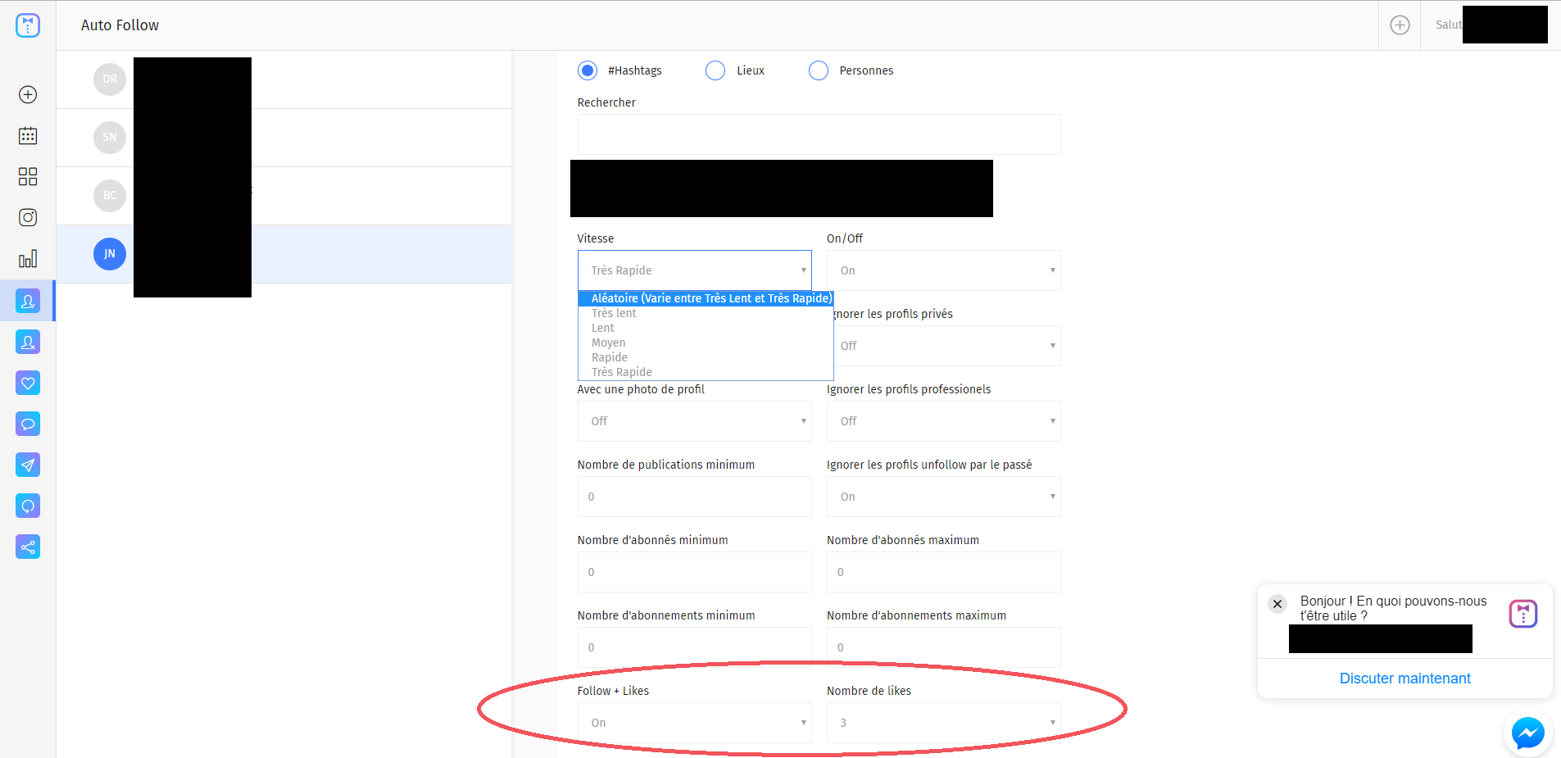This screenshot has height=758, width=1561.
Task: Select the Lieux radio button
Action: point(715,70)
